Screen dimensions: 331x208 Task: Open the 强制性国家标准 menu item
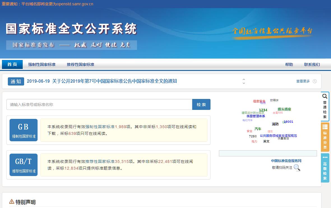pos(42,64)
